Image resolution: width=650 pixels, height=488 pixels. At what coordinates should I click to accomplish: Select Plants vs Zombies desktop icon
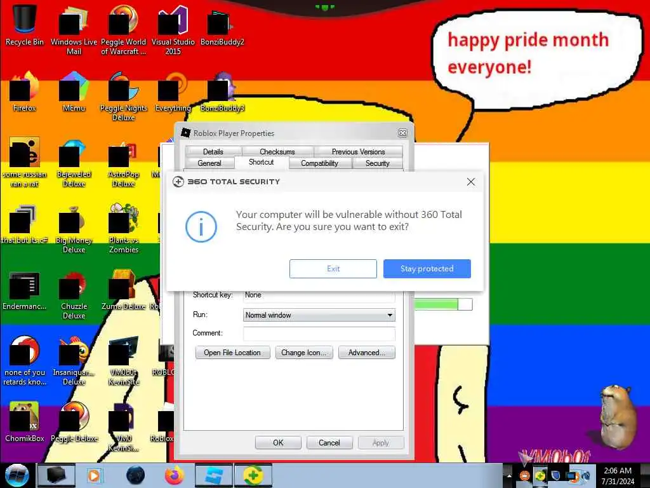coord(124,229)
